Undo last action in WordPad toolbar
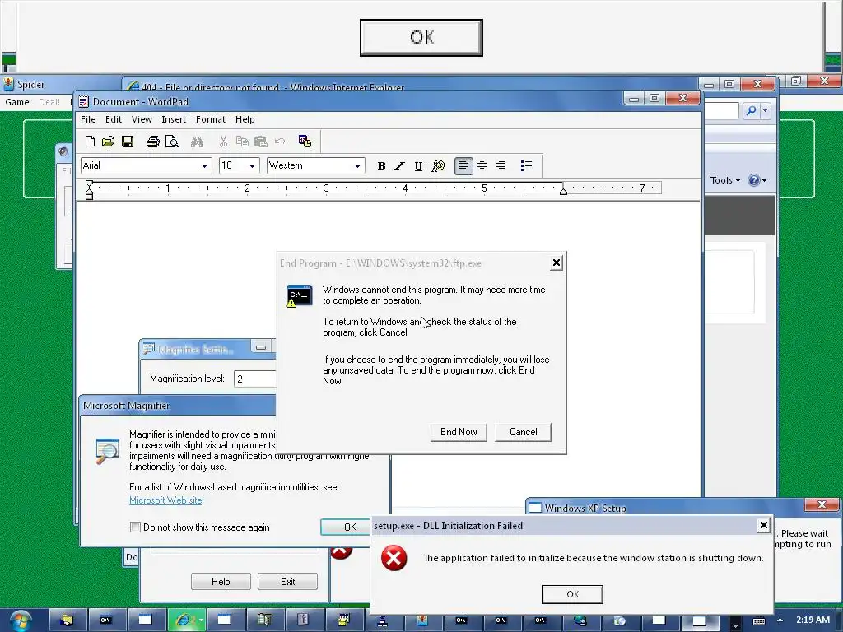 280,142
